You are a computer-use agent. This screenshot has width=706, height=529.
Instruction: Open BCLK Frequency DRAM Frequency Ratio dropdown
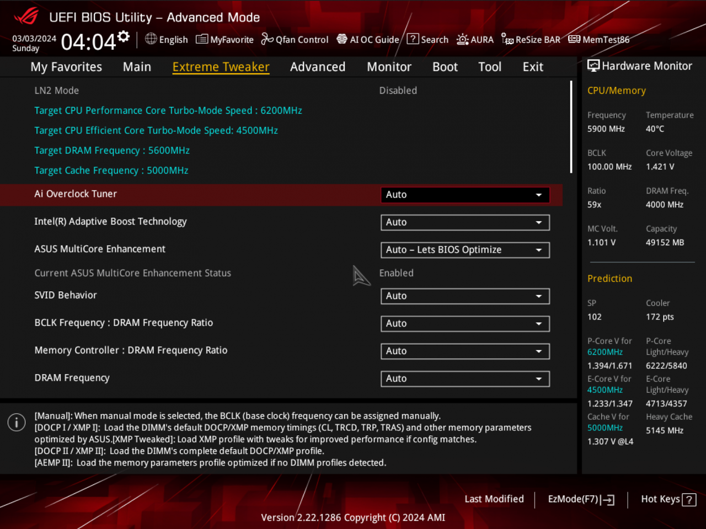click(x=465, y=324)
